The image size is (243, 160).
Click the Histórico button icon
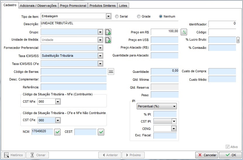tap(6, 155)
